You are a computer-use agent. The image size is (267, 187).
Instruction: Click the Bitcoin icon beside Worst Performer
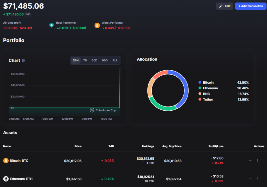click(x=97, y=25)
